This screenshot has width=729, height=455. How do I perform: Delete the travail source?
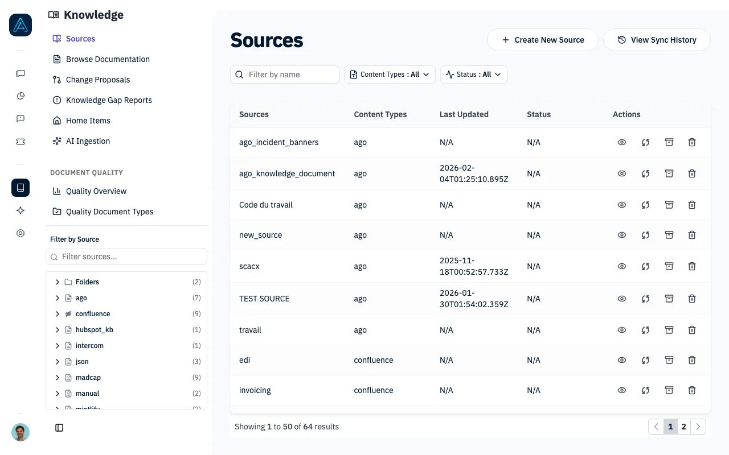[692, 330]
